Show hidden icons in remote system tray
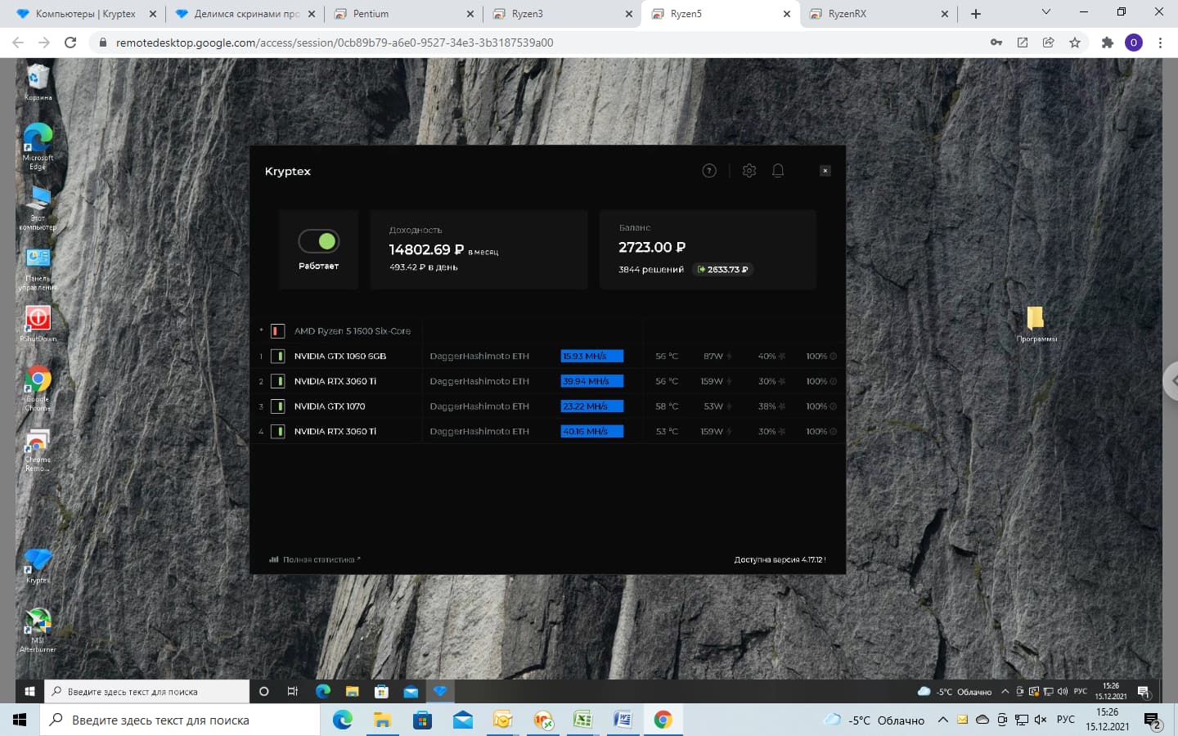 (1005, 691)
